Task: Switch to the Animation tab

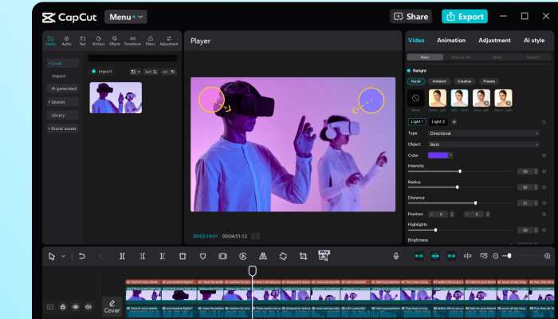Action: 451,41
